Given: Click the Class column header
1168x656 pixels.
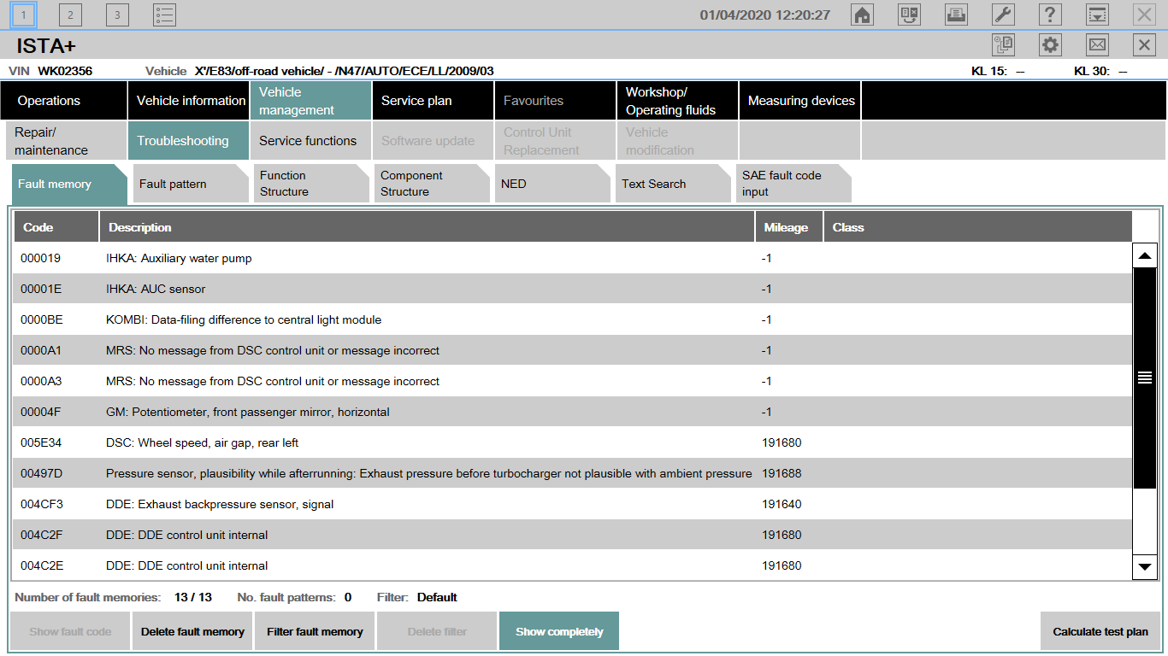Looking at the screenshot, I should coord(977,227).
